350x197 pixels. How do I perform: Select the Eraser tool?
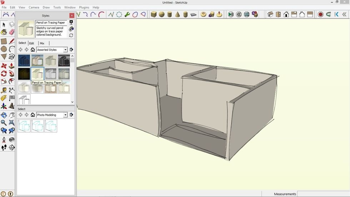click(x=11, y=32)
